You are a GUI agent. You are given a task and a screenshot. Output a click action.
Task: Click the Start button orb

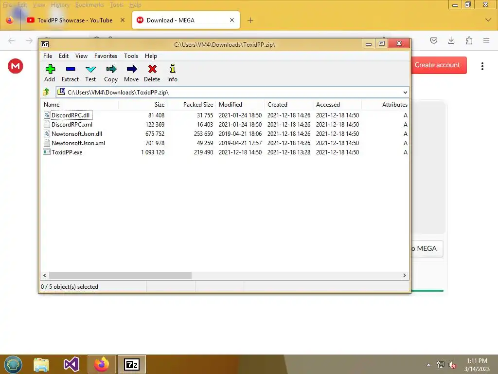click(13, 364)
